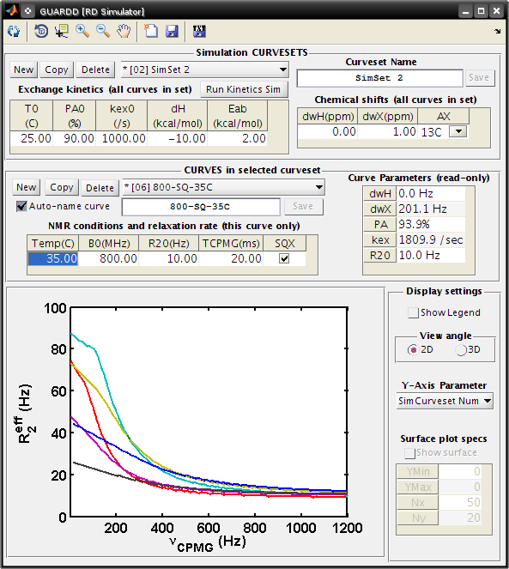Click Save next to curve name field

coord(303,207)
